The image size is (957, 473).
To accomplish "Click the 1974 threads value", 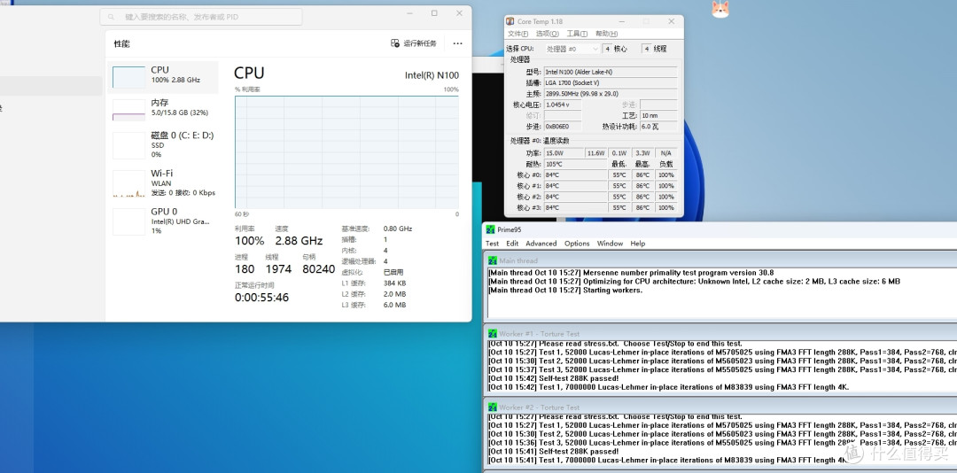I will pos(278,269).
